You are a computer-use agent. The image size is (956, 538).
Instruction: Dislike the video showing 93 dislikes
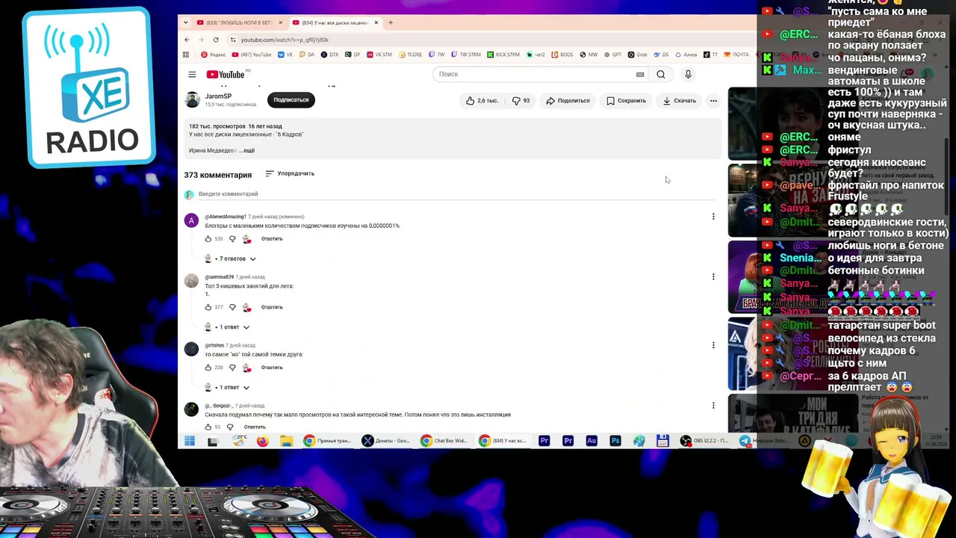click(x=521, y=100)
